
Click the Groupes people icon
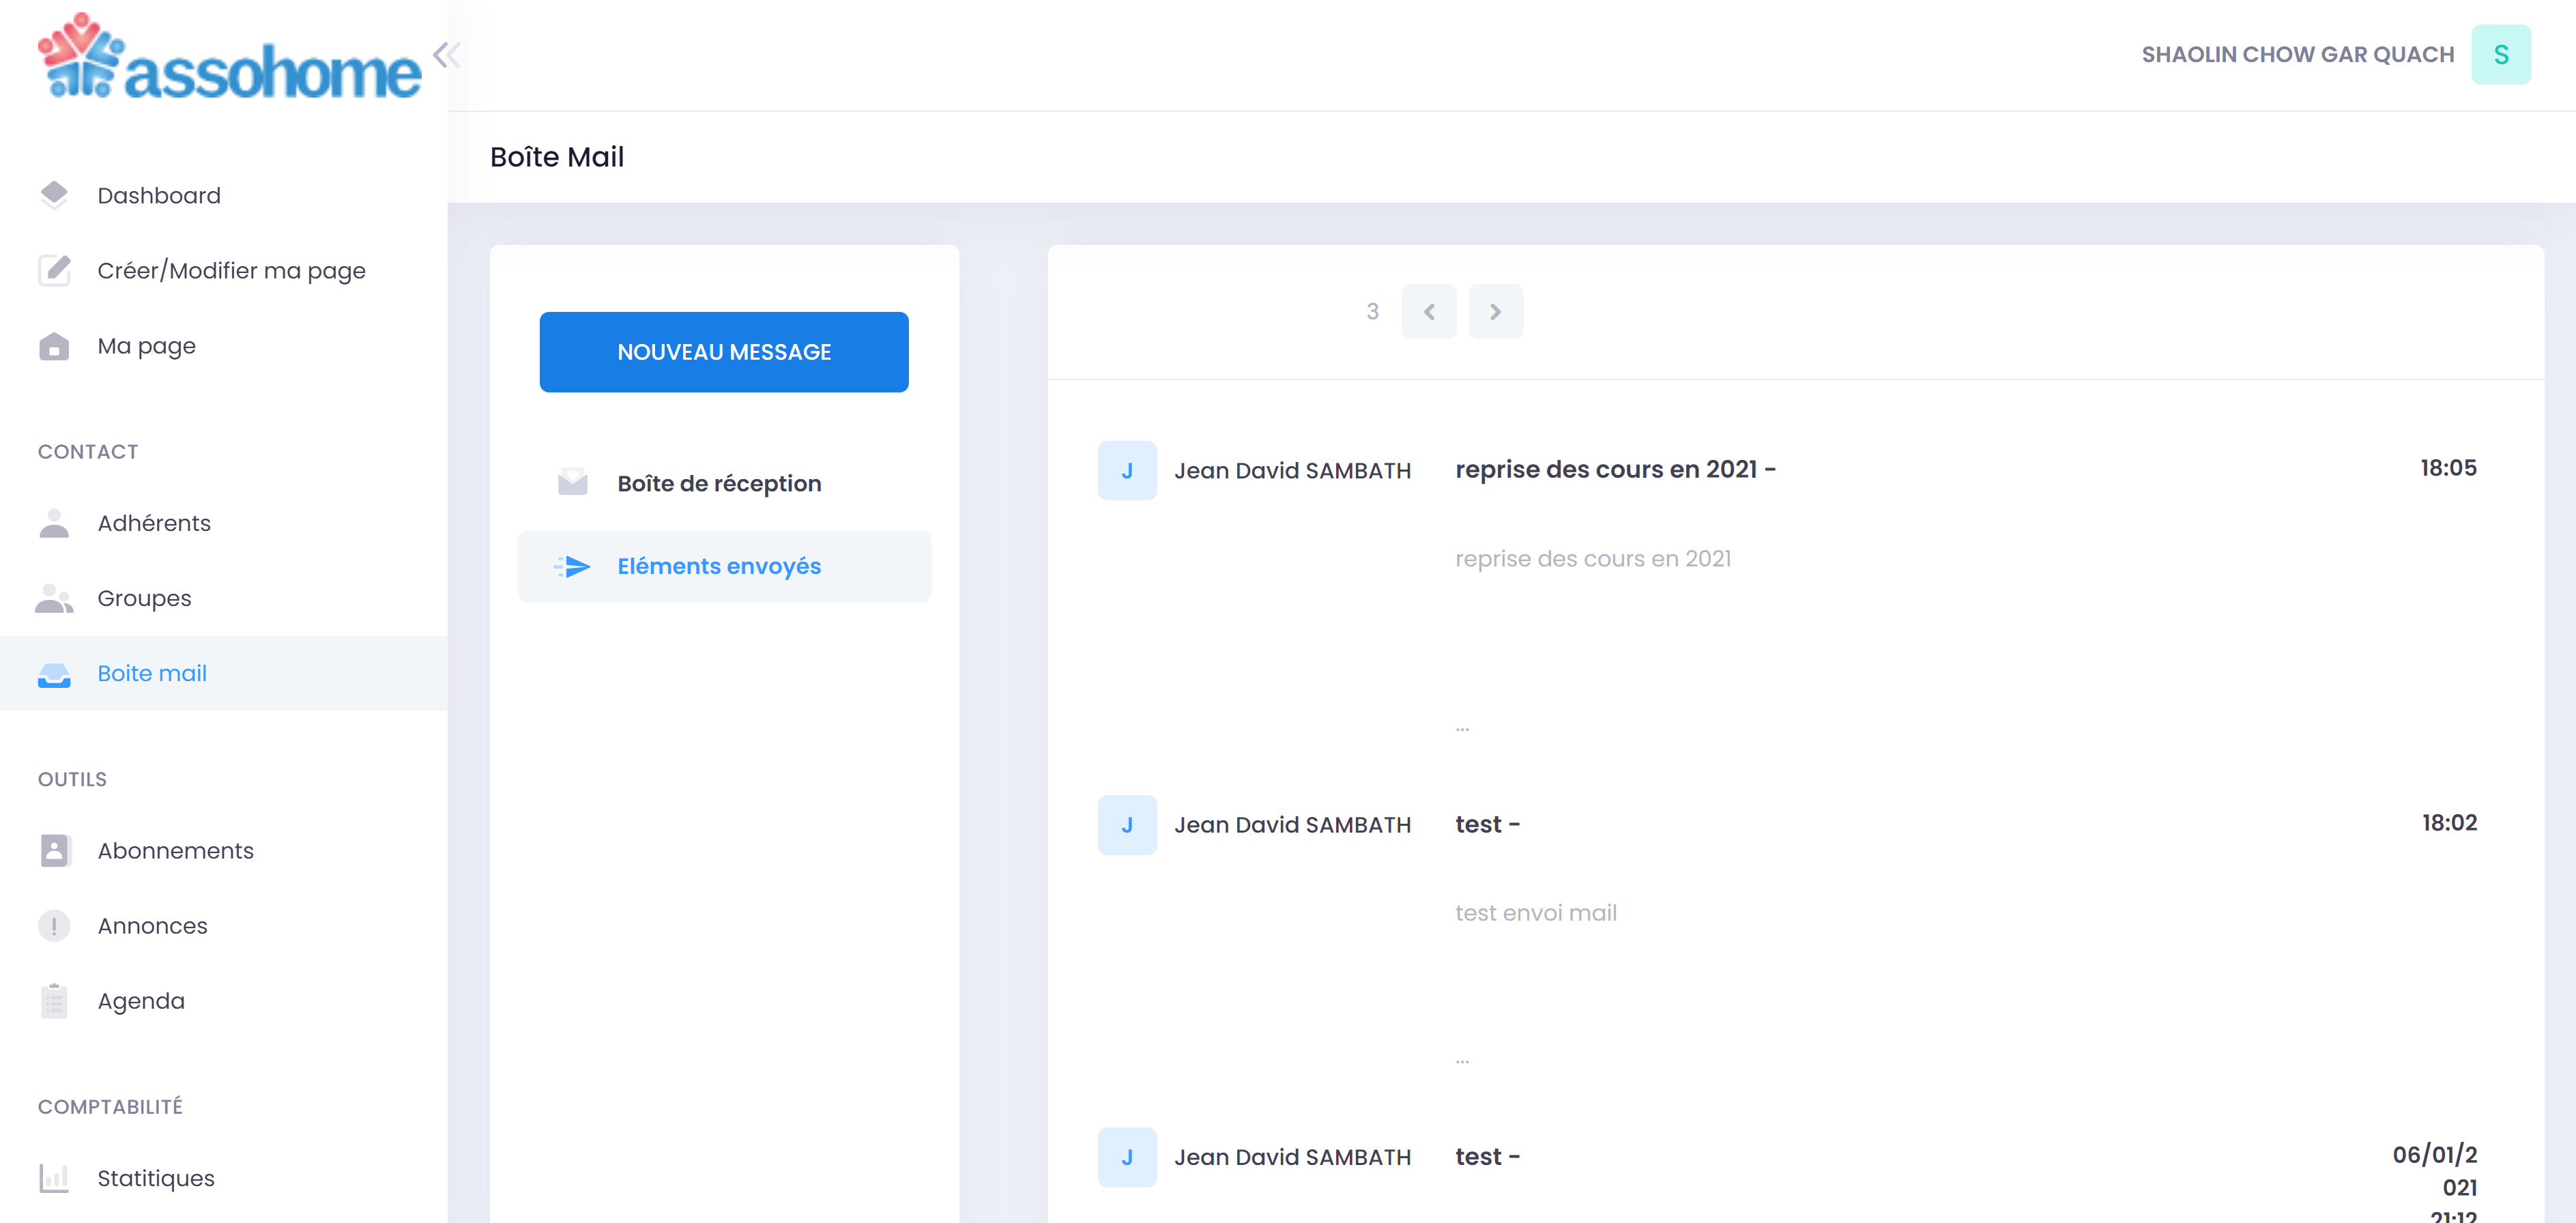click(54, 598)
